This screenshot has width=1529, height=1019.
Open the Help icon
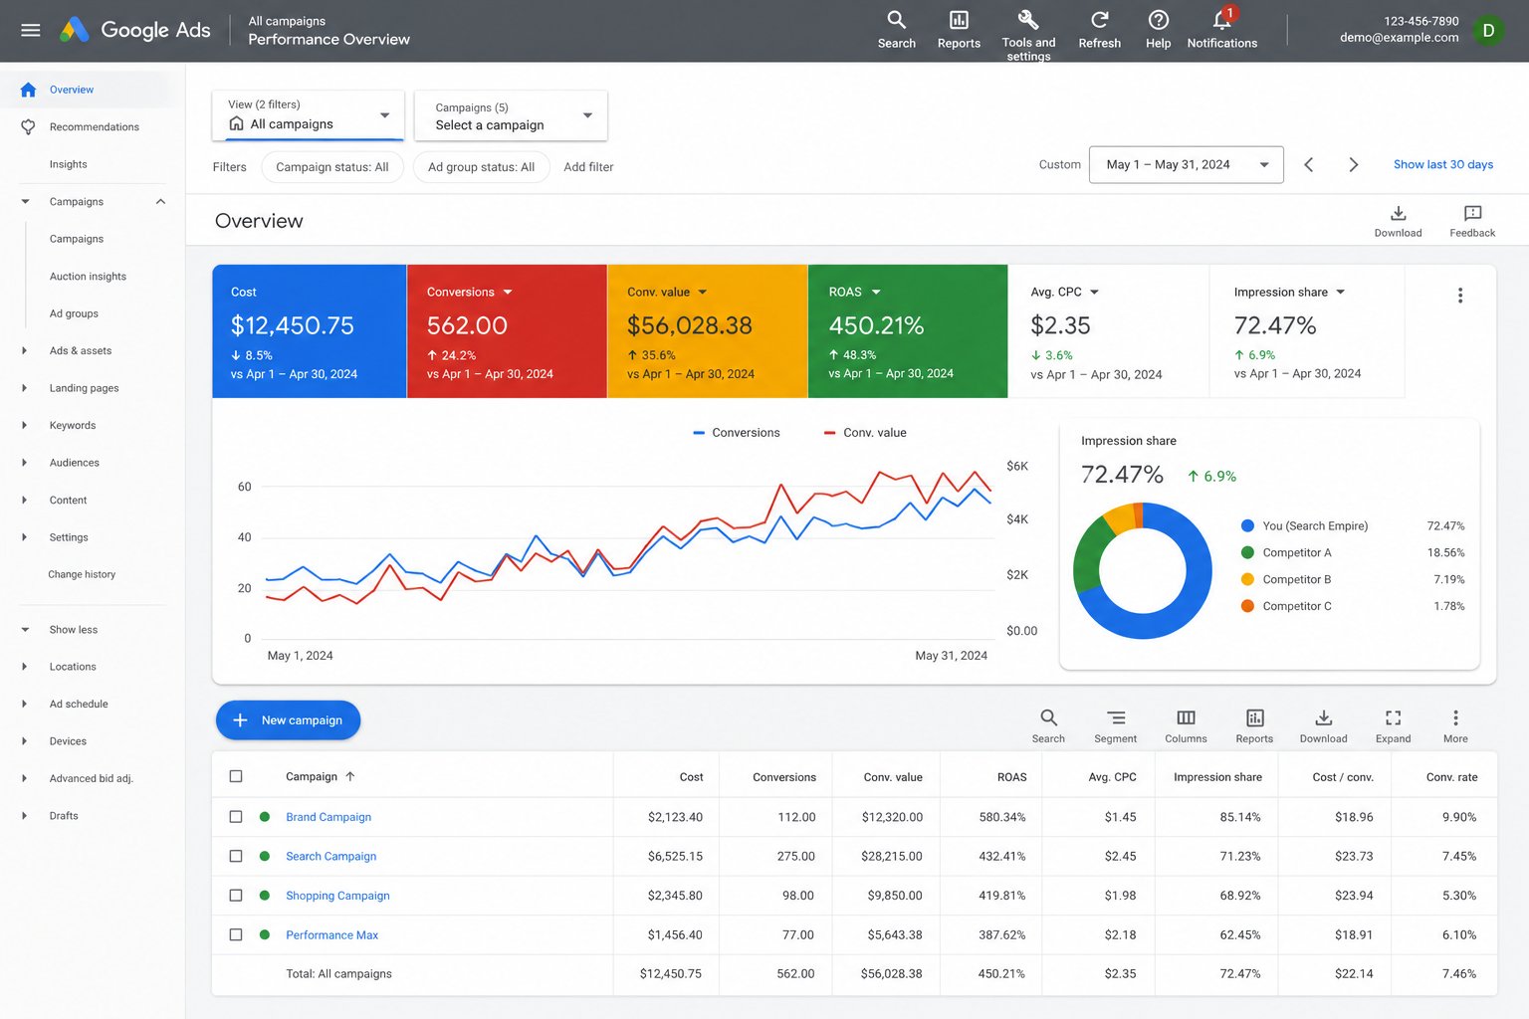tap(1158, 29)
